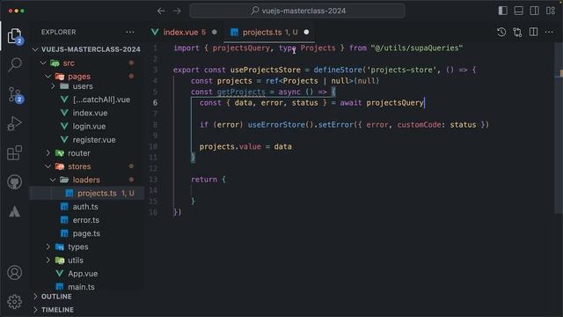Click unsaved dot on the index.vue tab

coord(215,33)
